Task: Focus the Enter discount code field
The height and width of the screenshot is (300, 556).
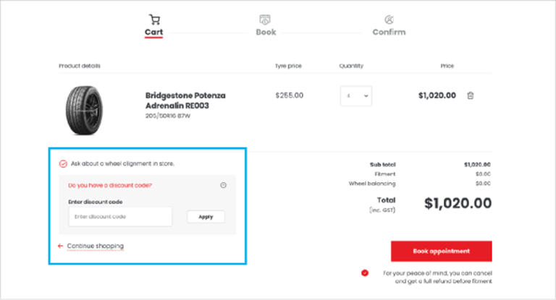Action: [x=120, y=216]
